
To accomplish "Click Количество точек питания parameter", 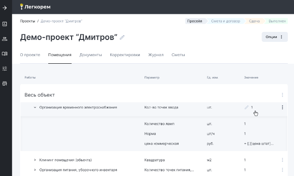I will click(x=169, y=170).
